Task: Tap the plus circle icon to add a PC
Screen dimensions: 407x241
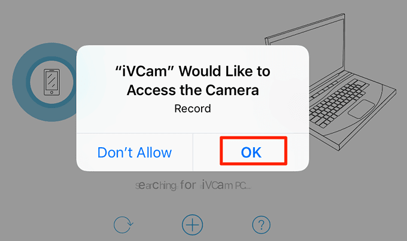Action: tap(192, 225)
